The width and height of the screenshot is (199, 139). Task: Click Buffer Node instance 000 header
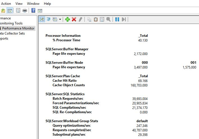coord(145,63)
